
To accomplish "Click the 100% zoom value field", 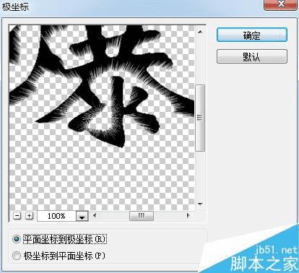I will (56, 216).
